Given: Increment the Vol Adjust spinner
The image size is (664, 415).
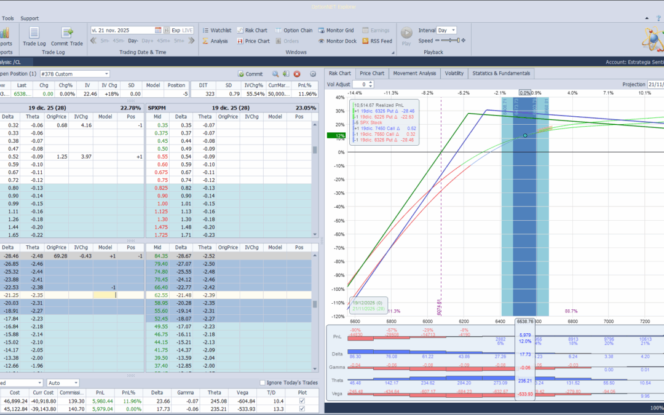Looking at the screenshot, I should 371,82.
